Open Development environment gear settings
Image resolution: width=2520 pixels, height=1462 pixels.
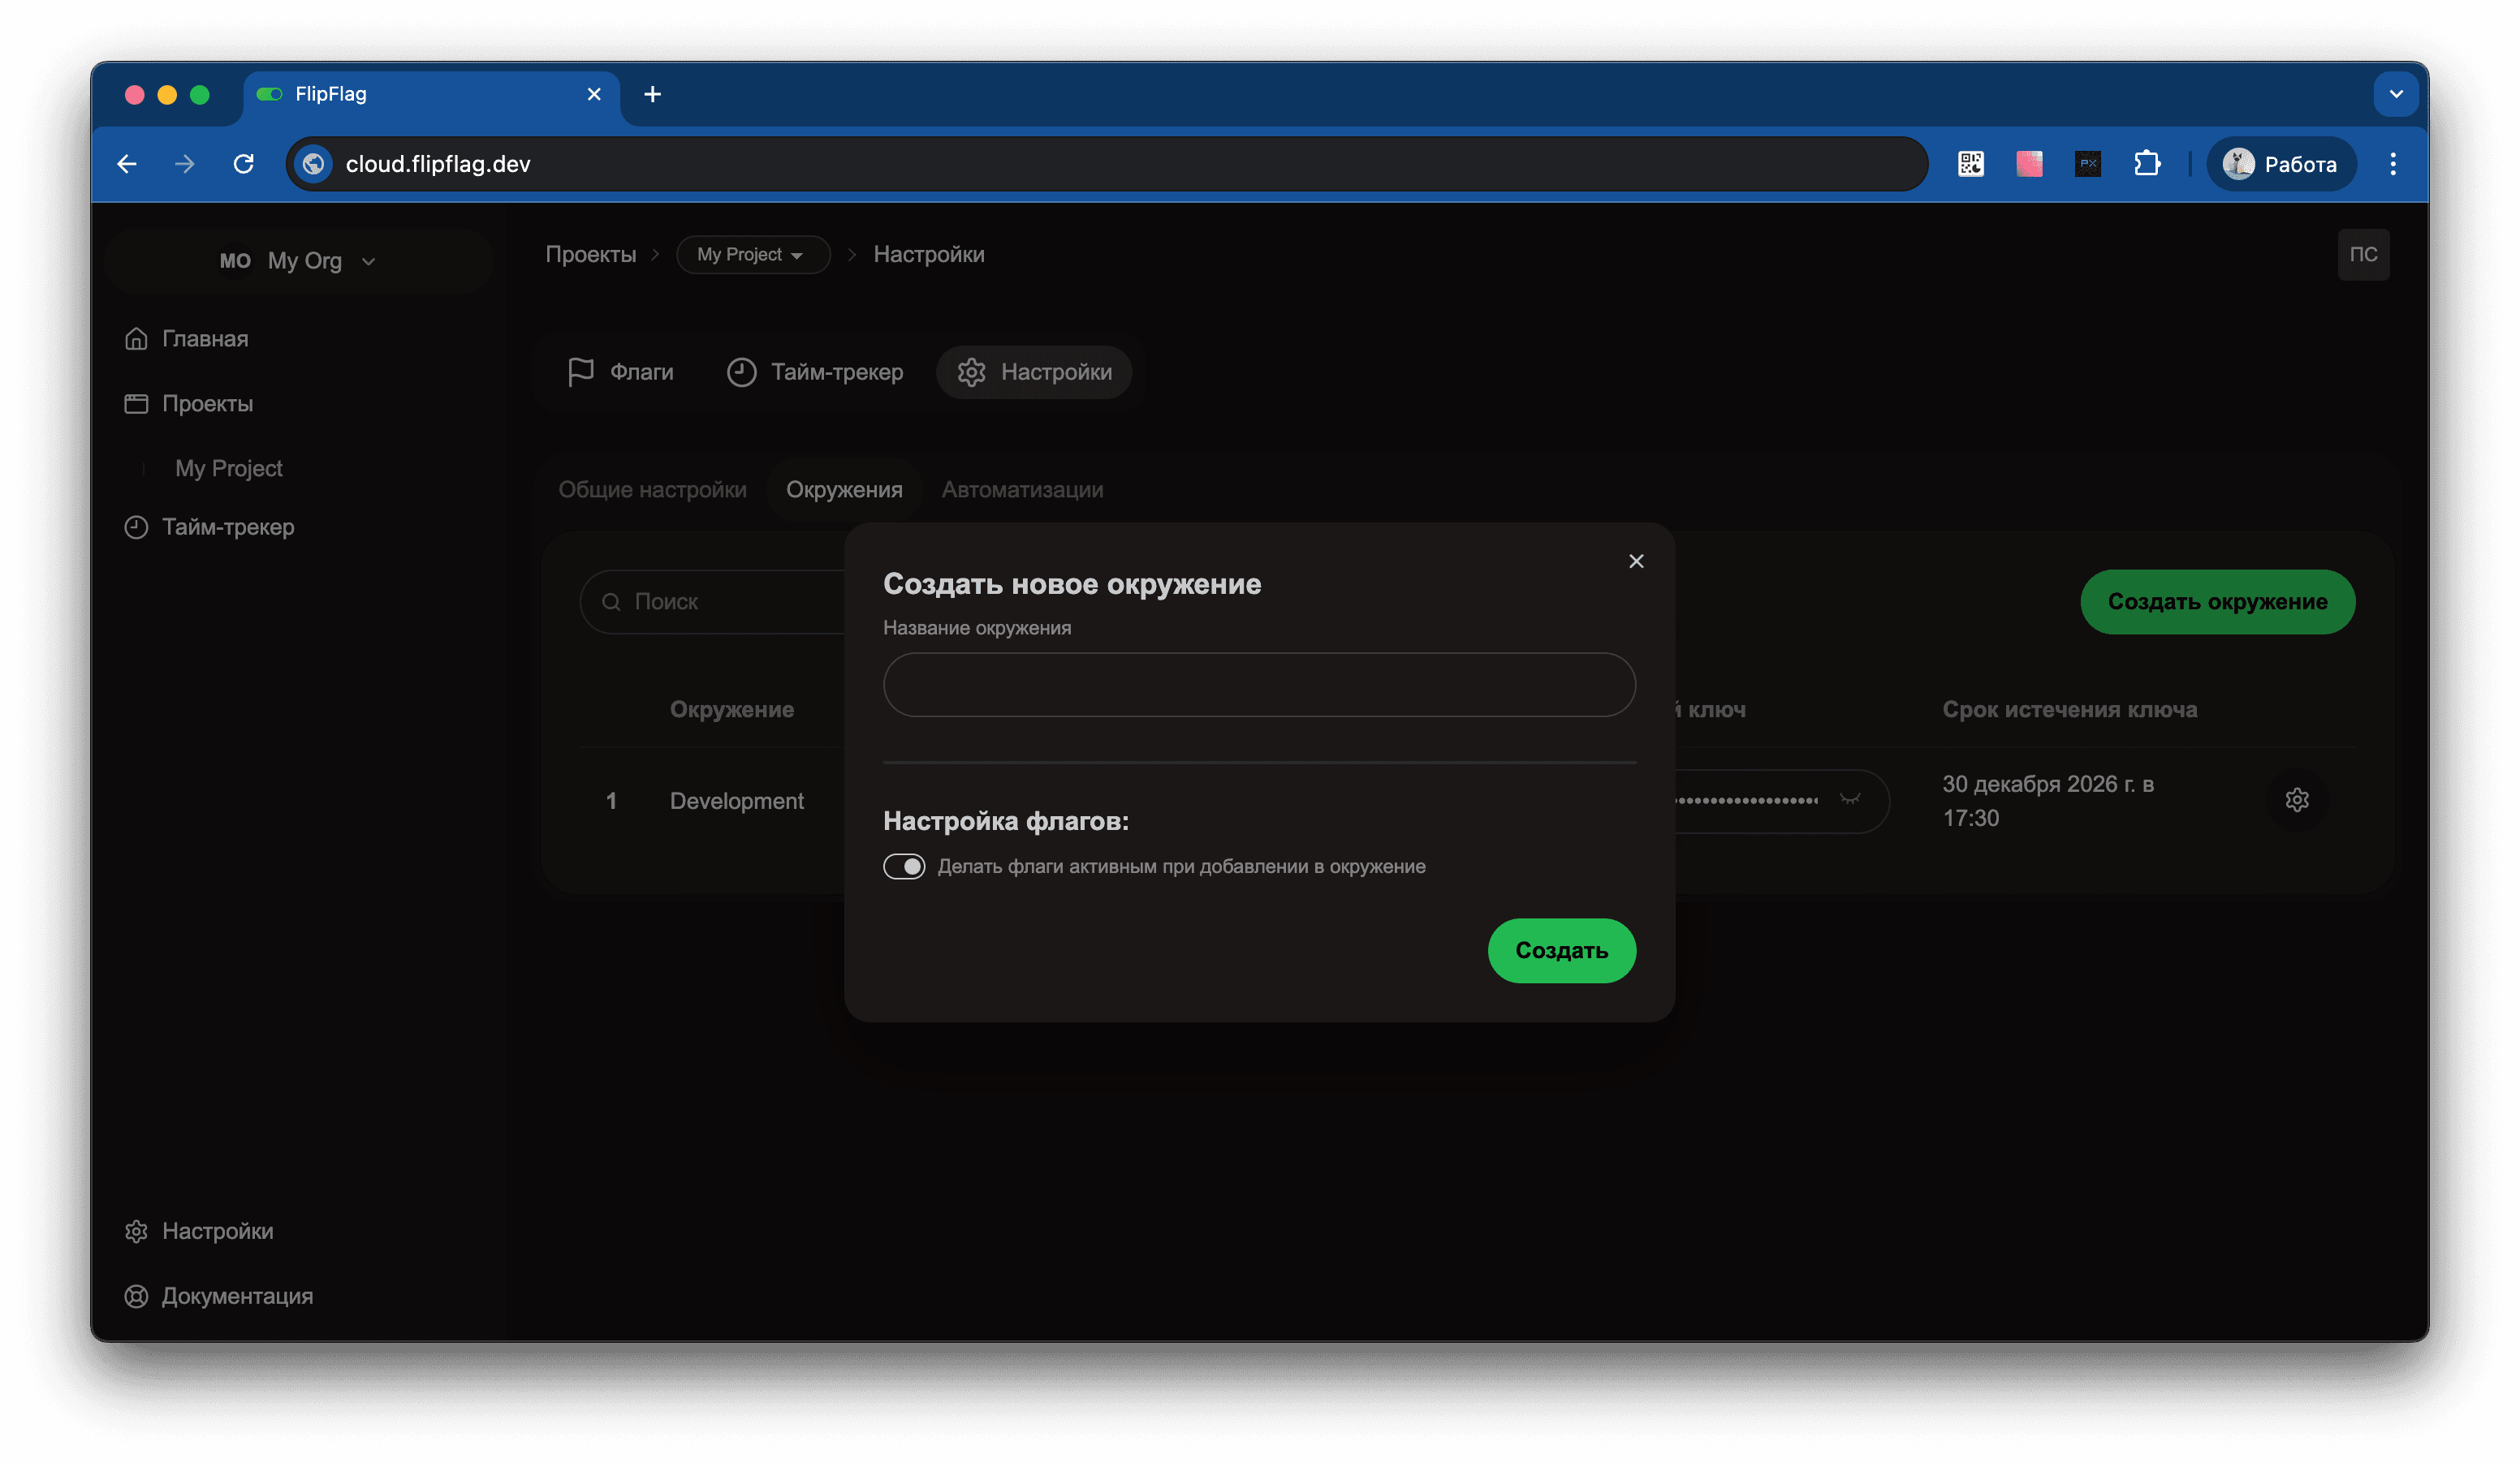(2297, 801)
